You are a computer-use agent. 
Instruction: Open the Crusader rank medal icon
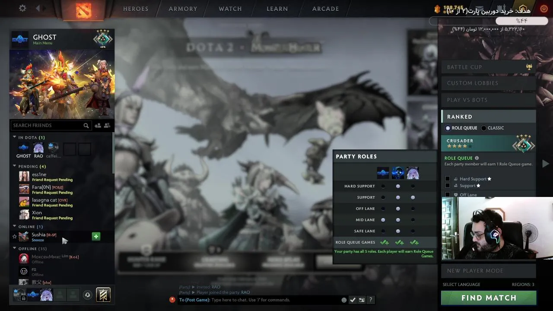524,144
